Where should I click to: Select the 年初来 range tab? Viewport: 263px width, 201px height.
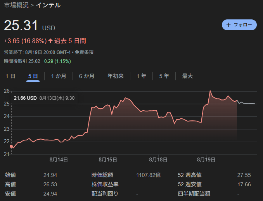pyautogui.click(x=115, y=76)
